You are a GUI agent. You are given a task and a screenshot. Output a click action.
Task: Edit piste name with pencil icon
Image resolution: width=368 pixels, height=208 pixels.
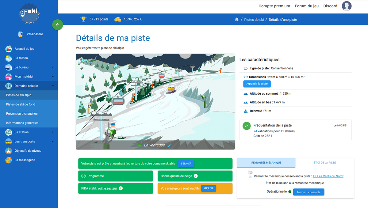[169, 145]
